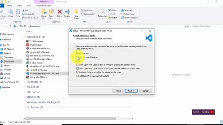The width and height of the screenshot is (223, 125).
Task: Click the Paste icon in ribbon
Action: pyautogui.click(x=18, y=13)
